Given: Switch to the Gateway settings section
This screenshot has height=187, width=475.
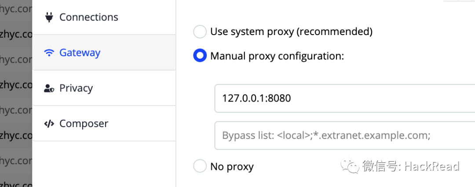Looking at the screenshot, I should coord(80,53).
